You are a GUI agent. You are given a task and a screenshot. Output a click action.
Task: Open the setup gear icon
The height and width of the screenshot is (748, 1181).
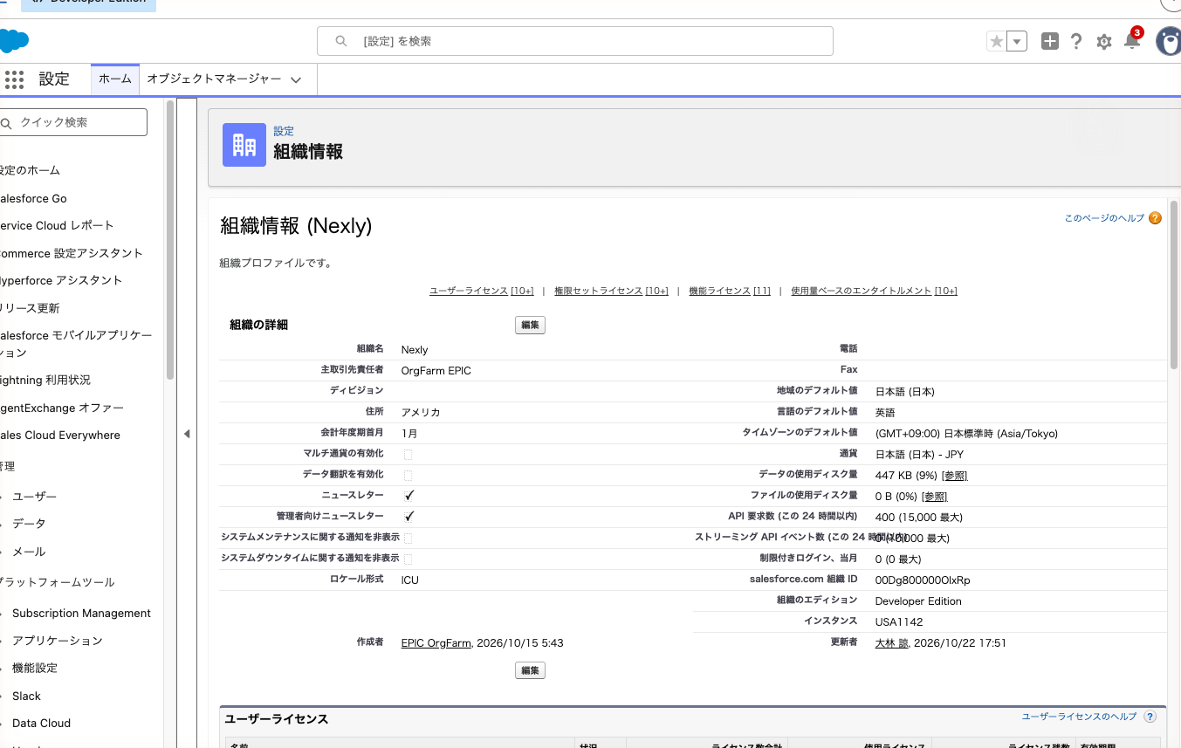pos(1104,41)
